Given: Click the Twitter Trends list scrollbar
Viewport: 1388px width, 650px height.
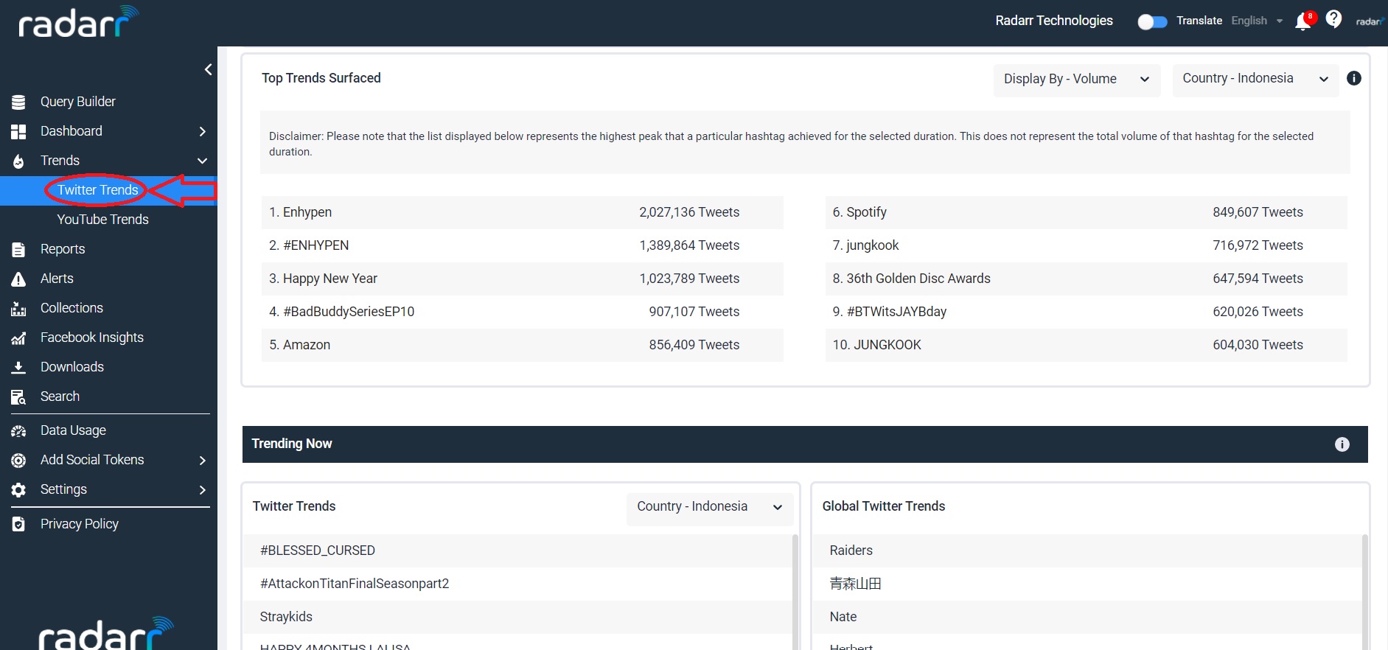Looking at the screenshot, I should coord(795,592).
